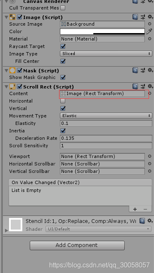Toggle Cull Transparent Mesh checkbox
The image size is (154, 273).
63,8
